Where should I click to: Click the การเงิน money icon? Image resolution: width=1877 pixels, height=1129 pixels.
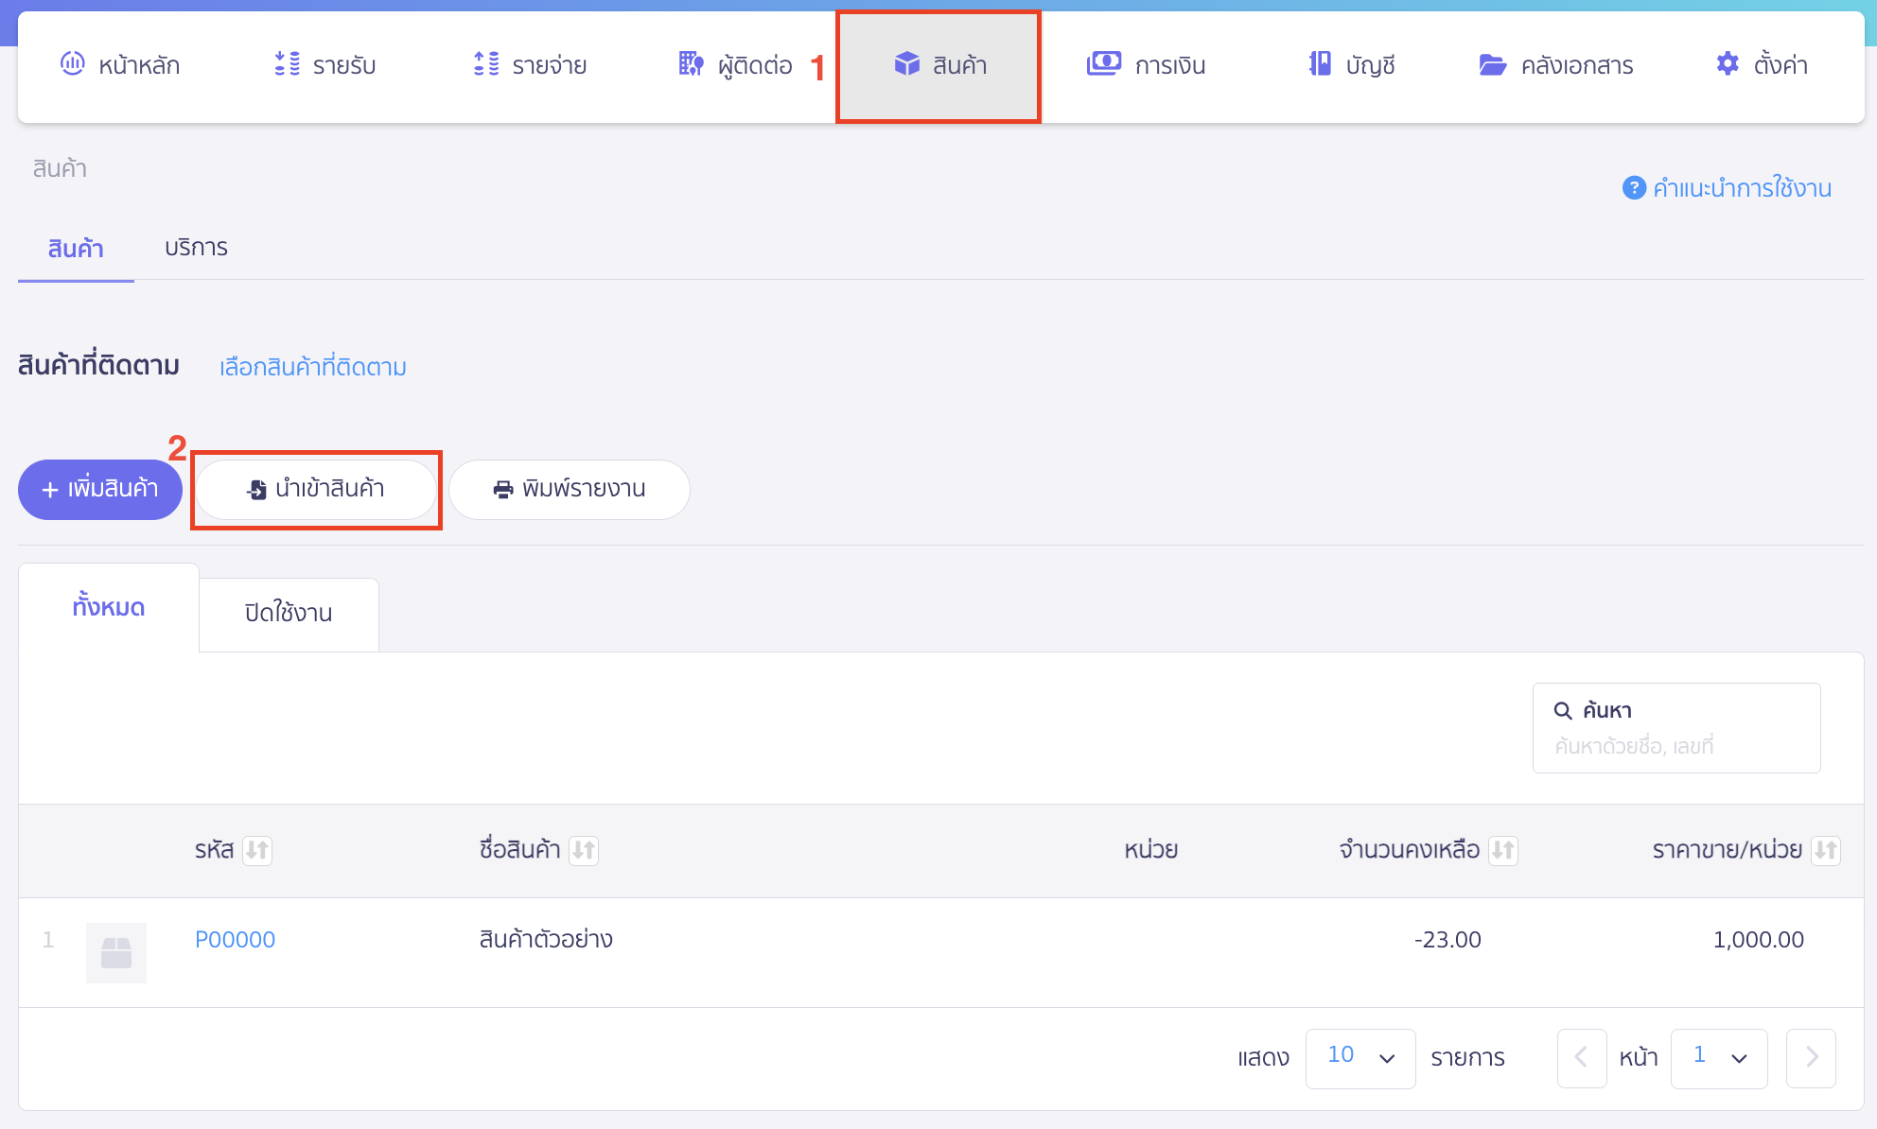(1103, 63)
